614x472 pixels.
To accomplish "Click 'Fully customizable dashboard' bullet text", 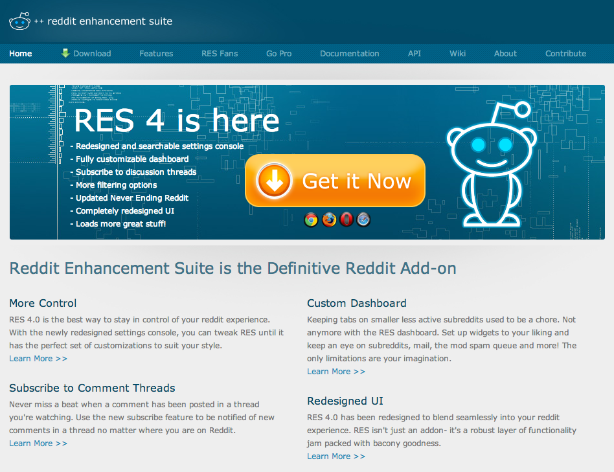I will coord(132,159).
